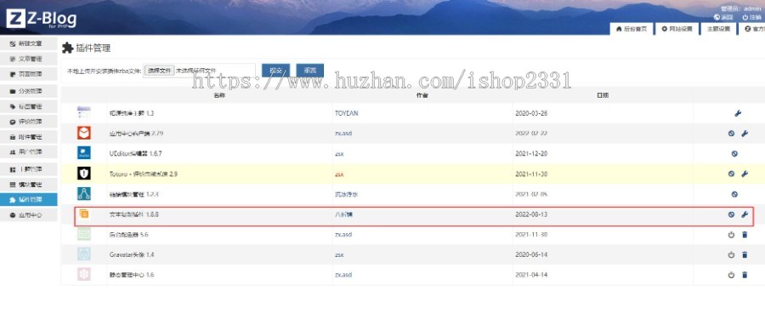Click plugin name UEditor 1.6.7
This screenshot has height=325, width=765.
point(136,154)
